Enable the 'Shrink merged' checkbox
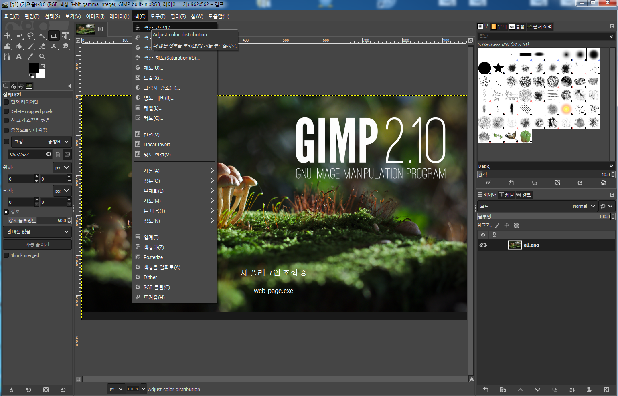Viewport: 618px width, 396px height. point(6,255)
